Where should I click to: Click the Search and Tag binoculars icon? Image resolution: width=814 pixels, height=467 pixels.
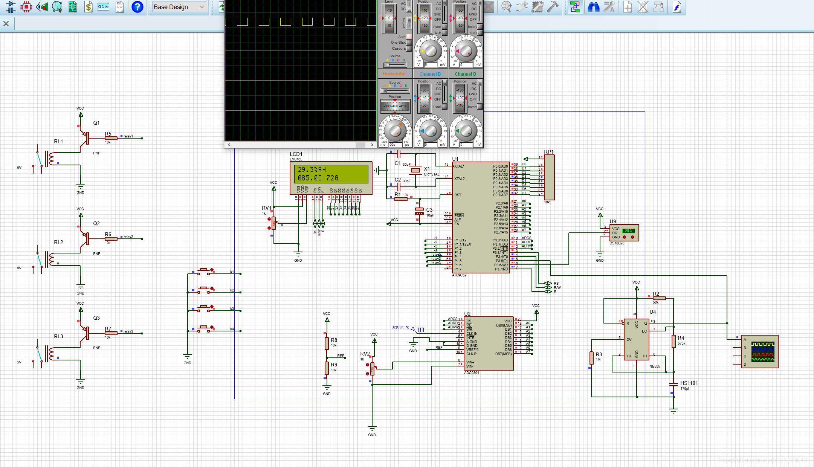pos(594,7)
